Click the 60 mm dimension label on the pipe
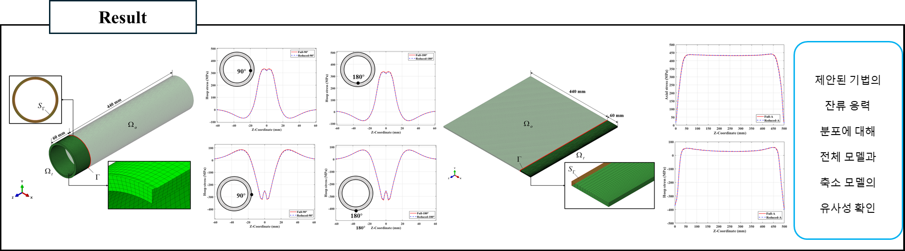 point(59,136)
